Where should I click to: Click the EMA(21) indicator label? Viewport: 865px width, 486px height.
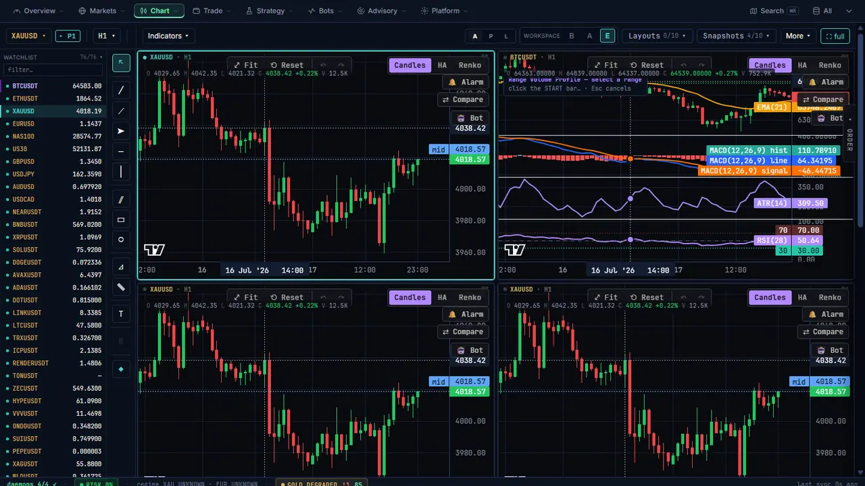coord(773,107)
